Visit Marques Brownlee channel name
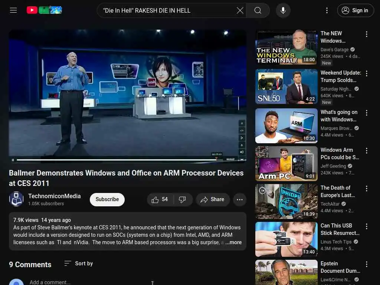 pos(336,128)
